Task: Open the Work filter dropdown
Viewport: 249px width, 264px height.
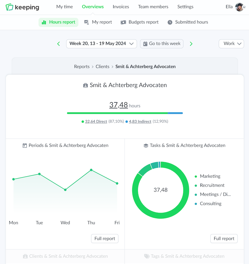Action: click(x=231, y=44)
